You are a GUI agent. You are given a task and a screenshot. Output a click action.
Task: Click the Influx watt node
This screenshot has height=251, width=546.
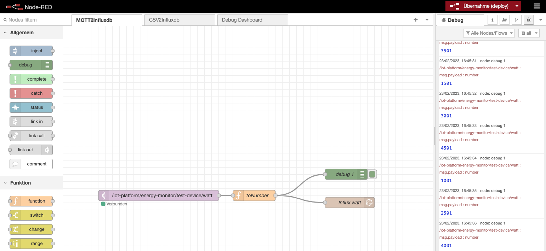click(349, 203)
